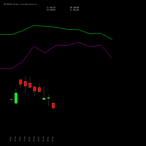Select the SRF CE Options chart title
This screenshot has height=146, width=146.
[x=20, y=4]
